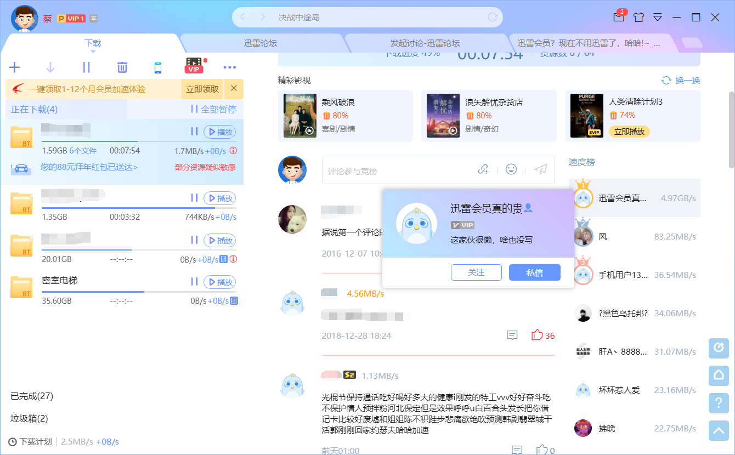Click the pause icon in download toolbar
This screenshot has height=455, width=735.
[x=86, y=67]
